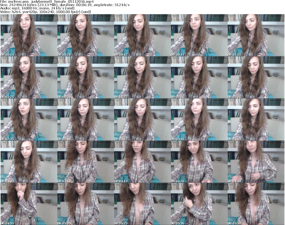The image size is (285, 225).
Task: Click the frame at 00:01:52
Action: click(142, 77)
